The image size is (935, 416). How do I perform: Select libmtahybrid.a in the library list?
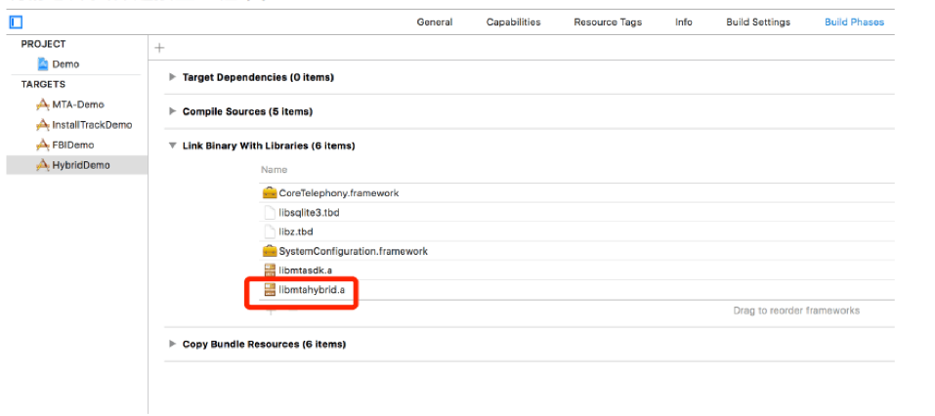coord(311,290)
